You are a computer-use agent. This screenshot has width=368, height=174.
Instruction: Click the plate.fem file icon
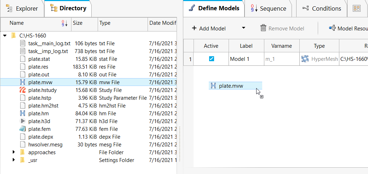coord(23,129)
